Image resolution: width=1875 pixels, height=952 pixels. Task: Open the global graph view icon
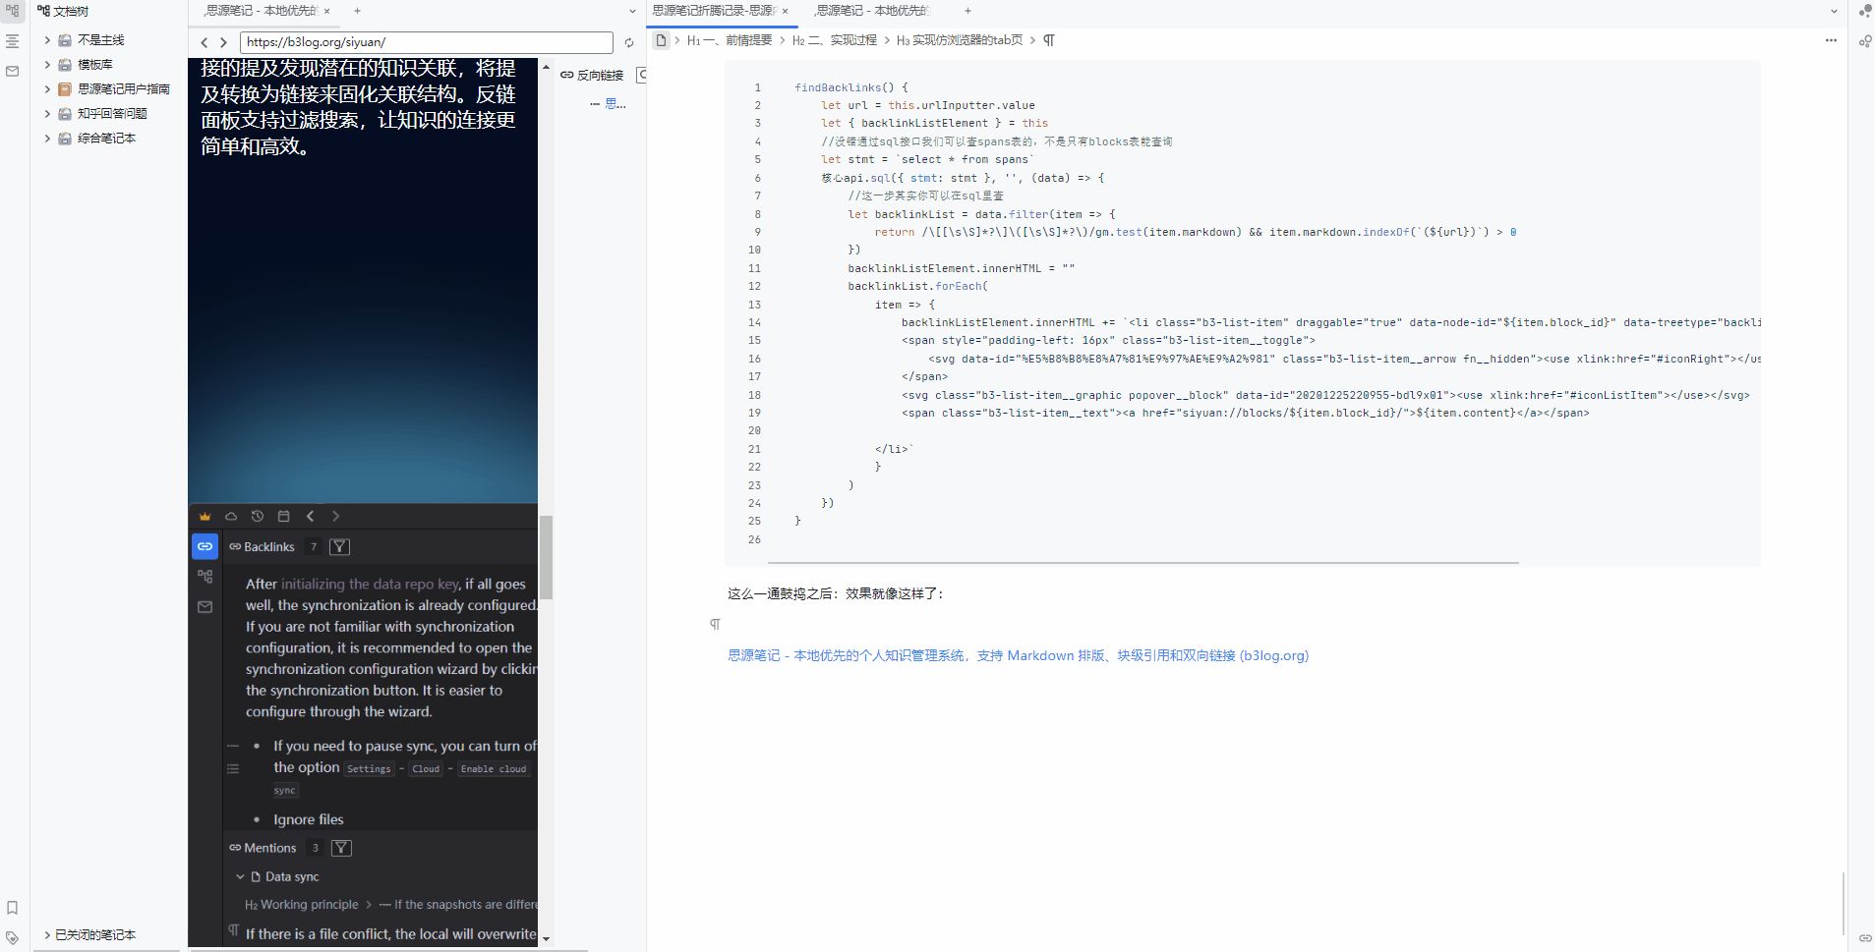click(1864, 11)
